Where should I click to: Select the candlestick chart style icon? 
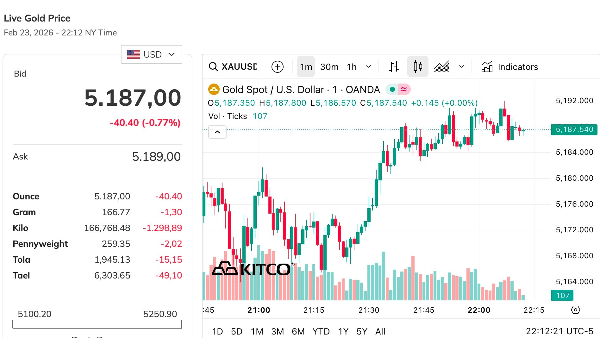pyautogui.click(x=418, y=67)
